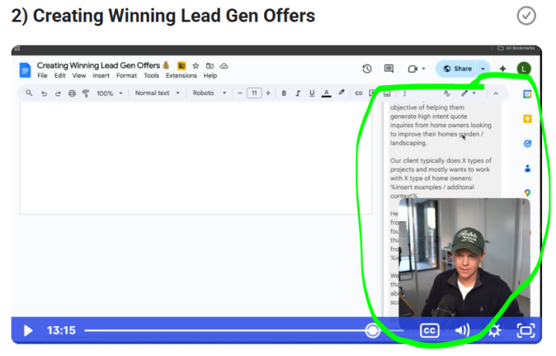Open the highlight color pen
The height and width of the screenshot is (356, 556).
point(341,93)
